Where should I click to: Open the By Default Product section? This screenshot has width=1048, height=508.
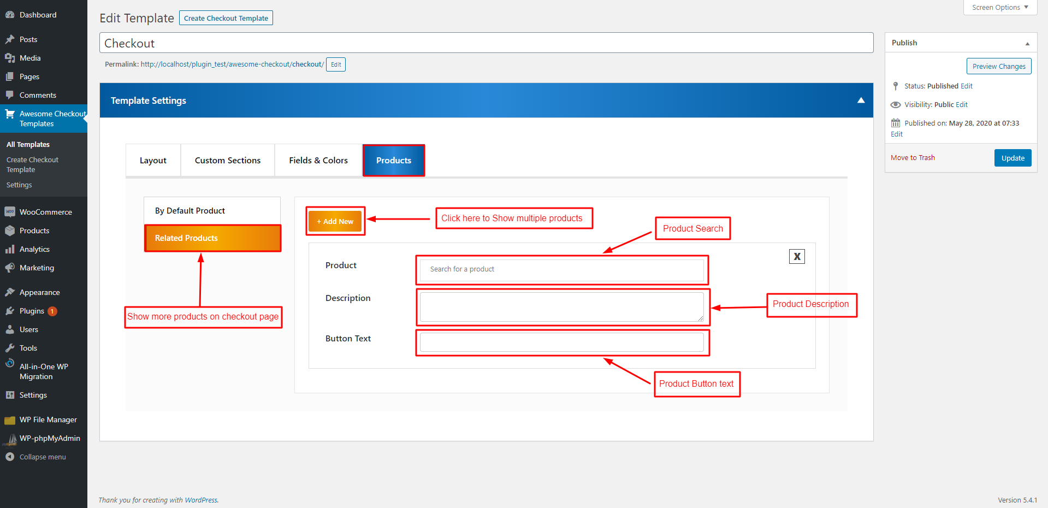212,211
